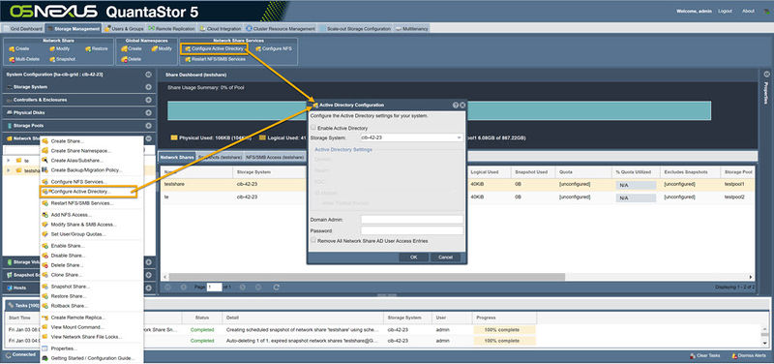
Task: Click the Logout link
Action: click(725, 11)
